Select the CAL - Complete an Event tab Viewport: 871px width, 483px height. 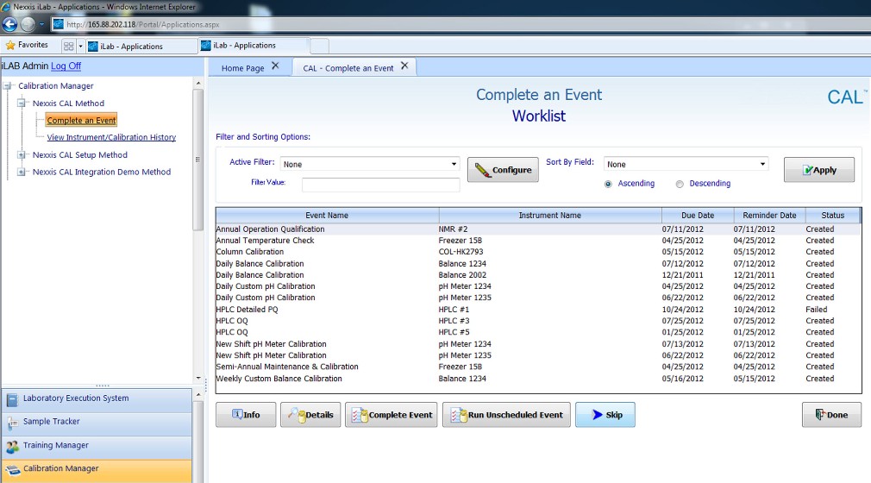[348, 68]
